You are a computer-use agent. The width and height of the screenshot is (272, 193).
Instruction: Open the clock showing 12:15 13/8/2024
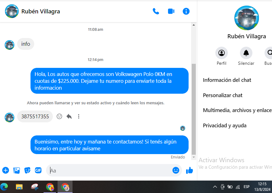pos(262,187)
